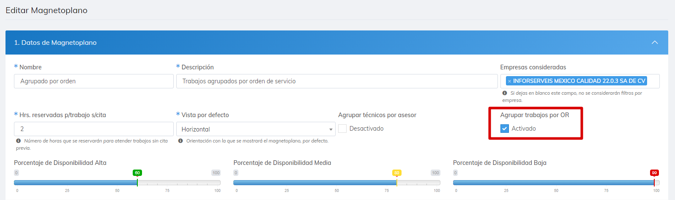Click the Activado checkbox label
675x200 pixels.
click(523, 129)
